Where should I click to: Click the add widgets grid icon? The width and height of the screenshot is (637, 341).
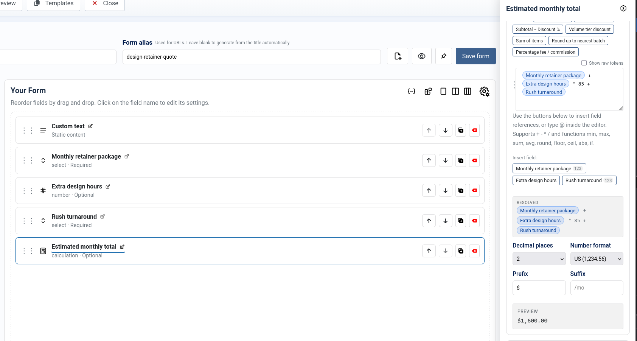pos(428,91)
